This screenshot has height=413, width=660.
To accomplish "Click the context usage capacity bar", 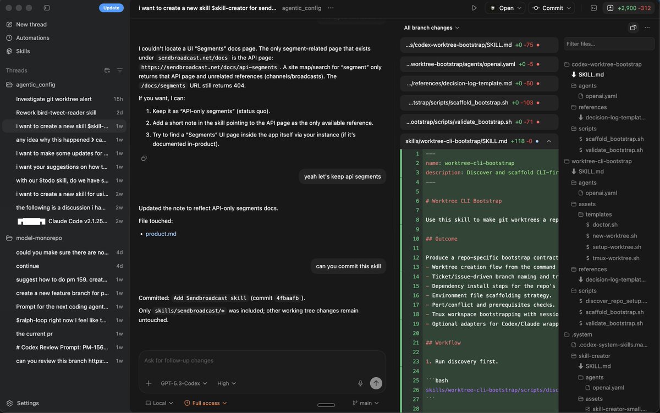I will click(326, 404).
